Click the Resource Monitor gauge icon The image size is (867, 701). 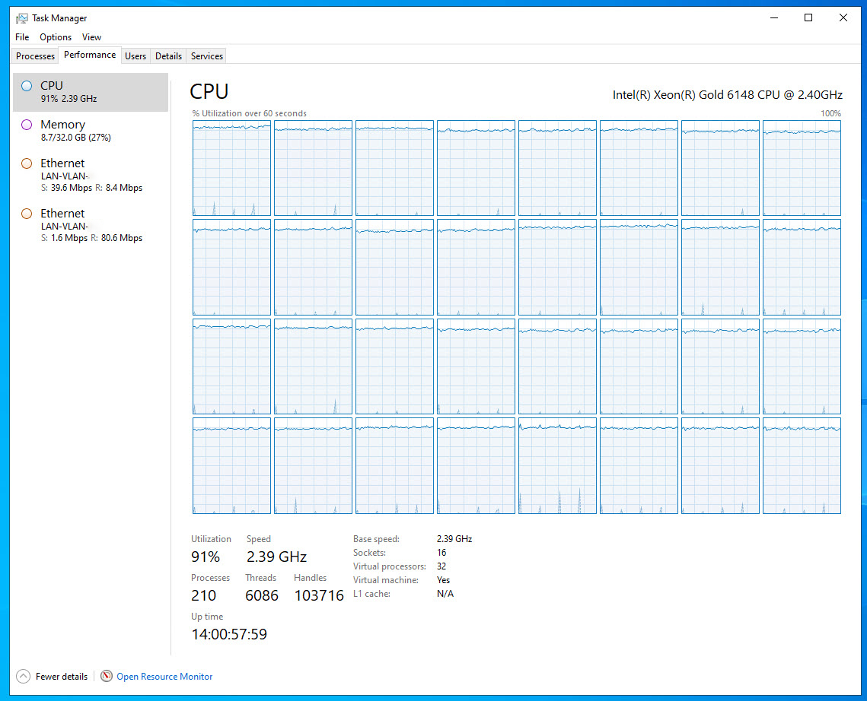[107, 676]
